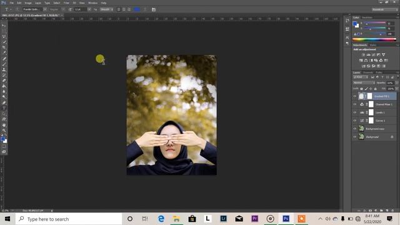Click the Windows Start button

(x=7, y=219)
